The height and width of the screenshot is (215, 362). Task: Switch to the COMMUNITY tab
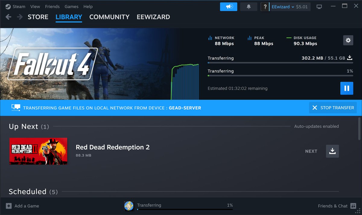pyautogui.click(x=110, y=17)
